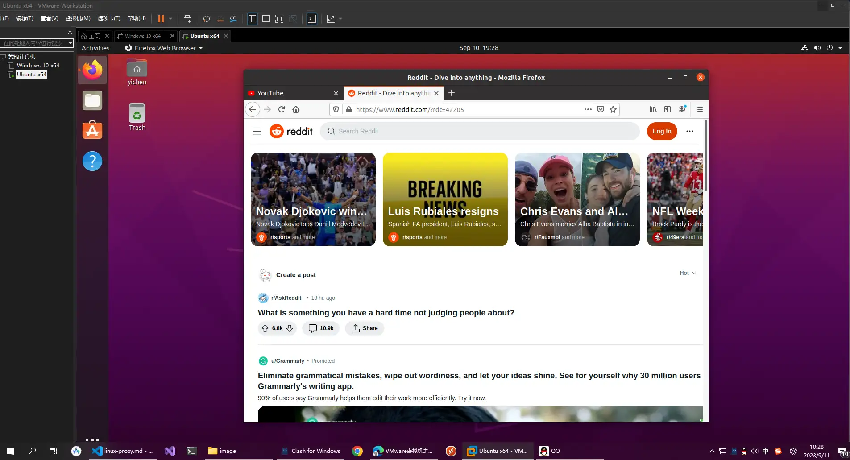Open page actions three-dot menu in URL bar

pyautogui.click(x=588, y=109)
